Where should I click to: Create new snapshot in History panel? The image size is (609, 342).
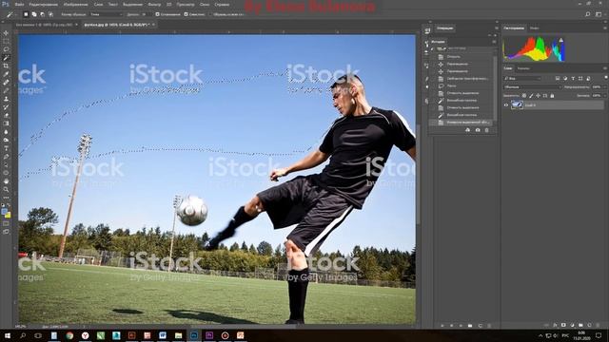coord(478,130)
